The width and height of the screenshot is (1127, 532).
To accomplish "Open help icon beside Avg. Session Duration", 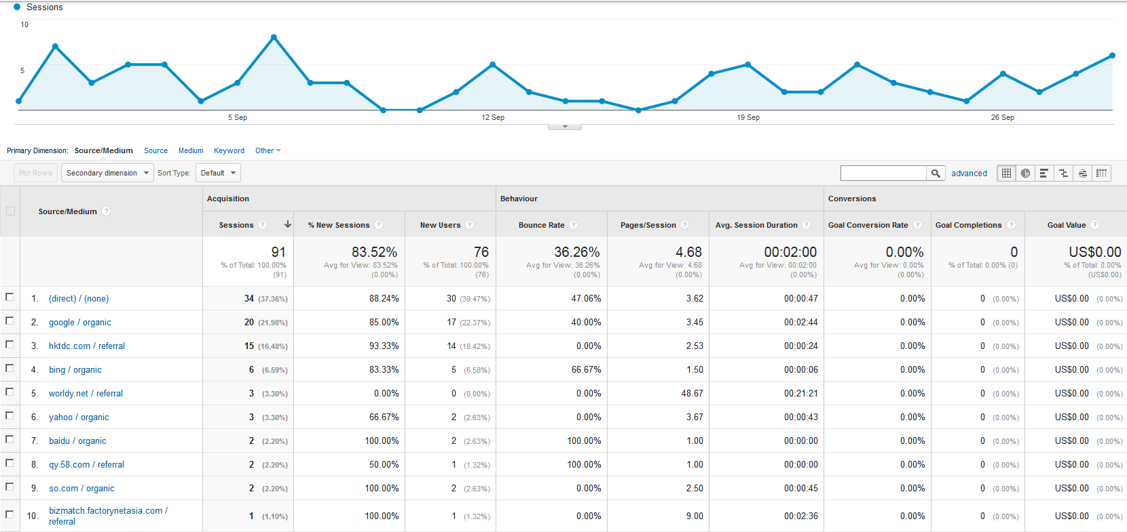I will pos(807,225).
